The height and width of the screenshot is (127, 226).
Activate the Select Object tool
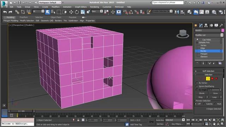(x=48, y=12)
